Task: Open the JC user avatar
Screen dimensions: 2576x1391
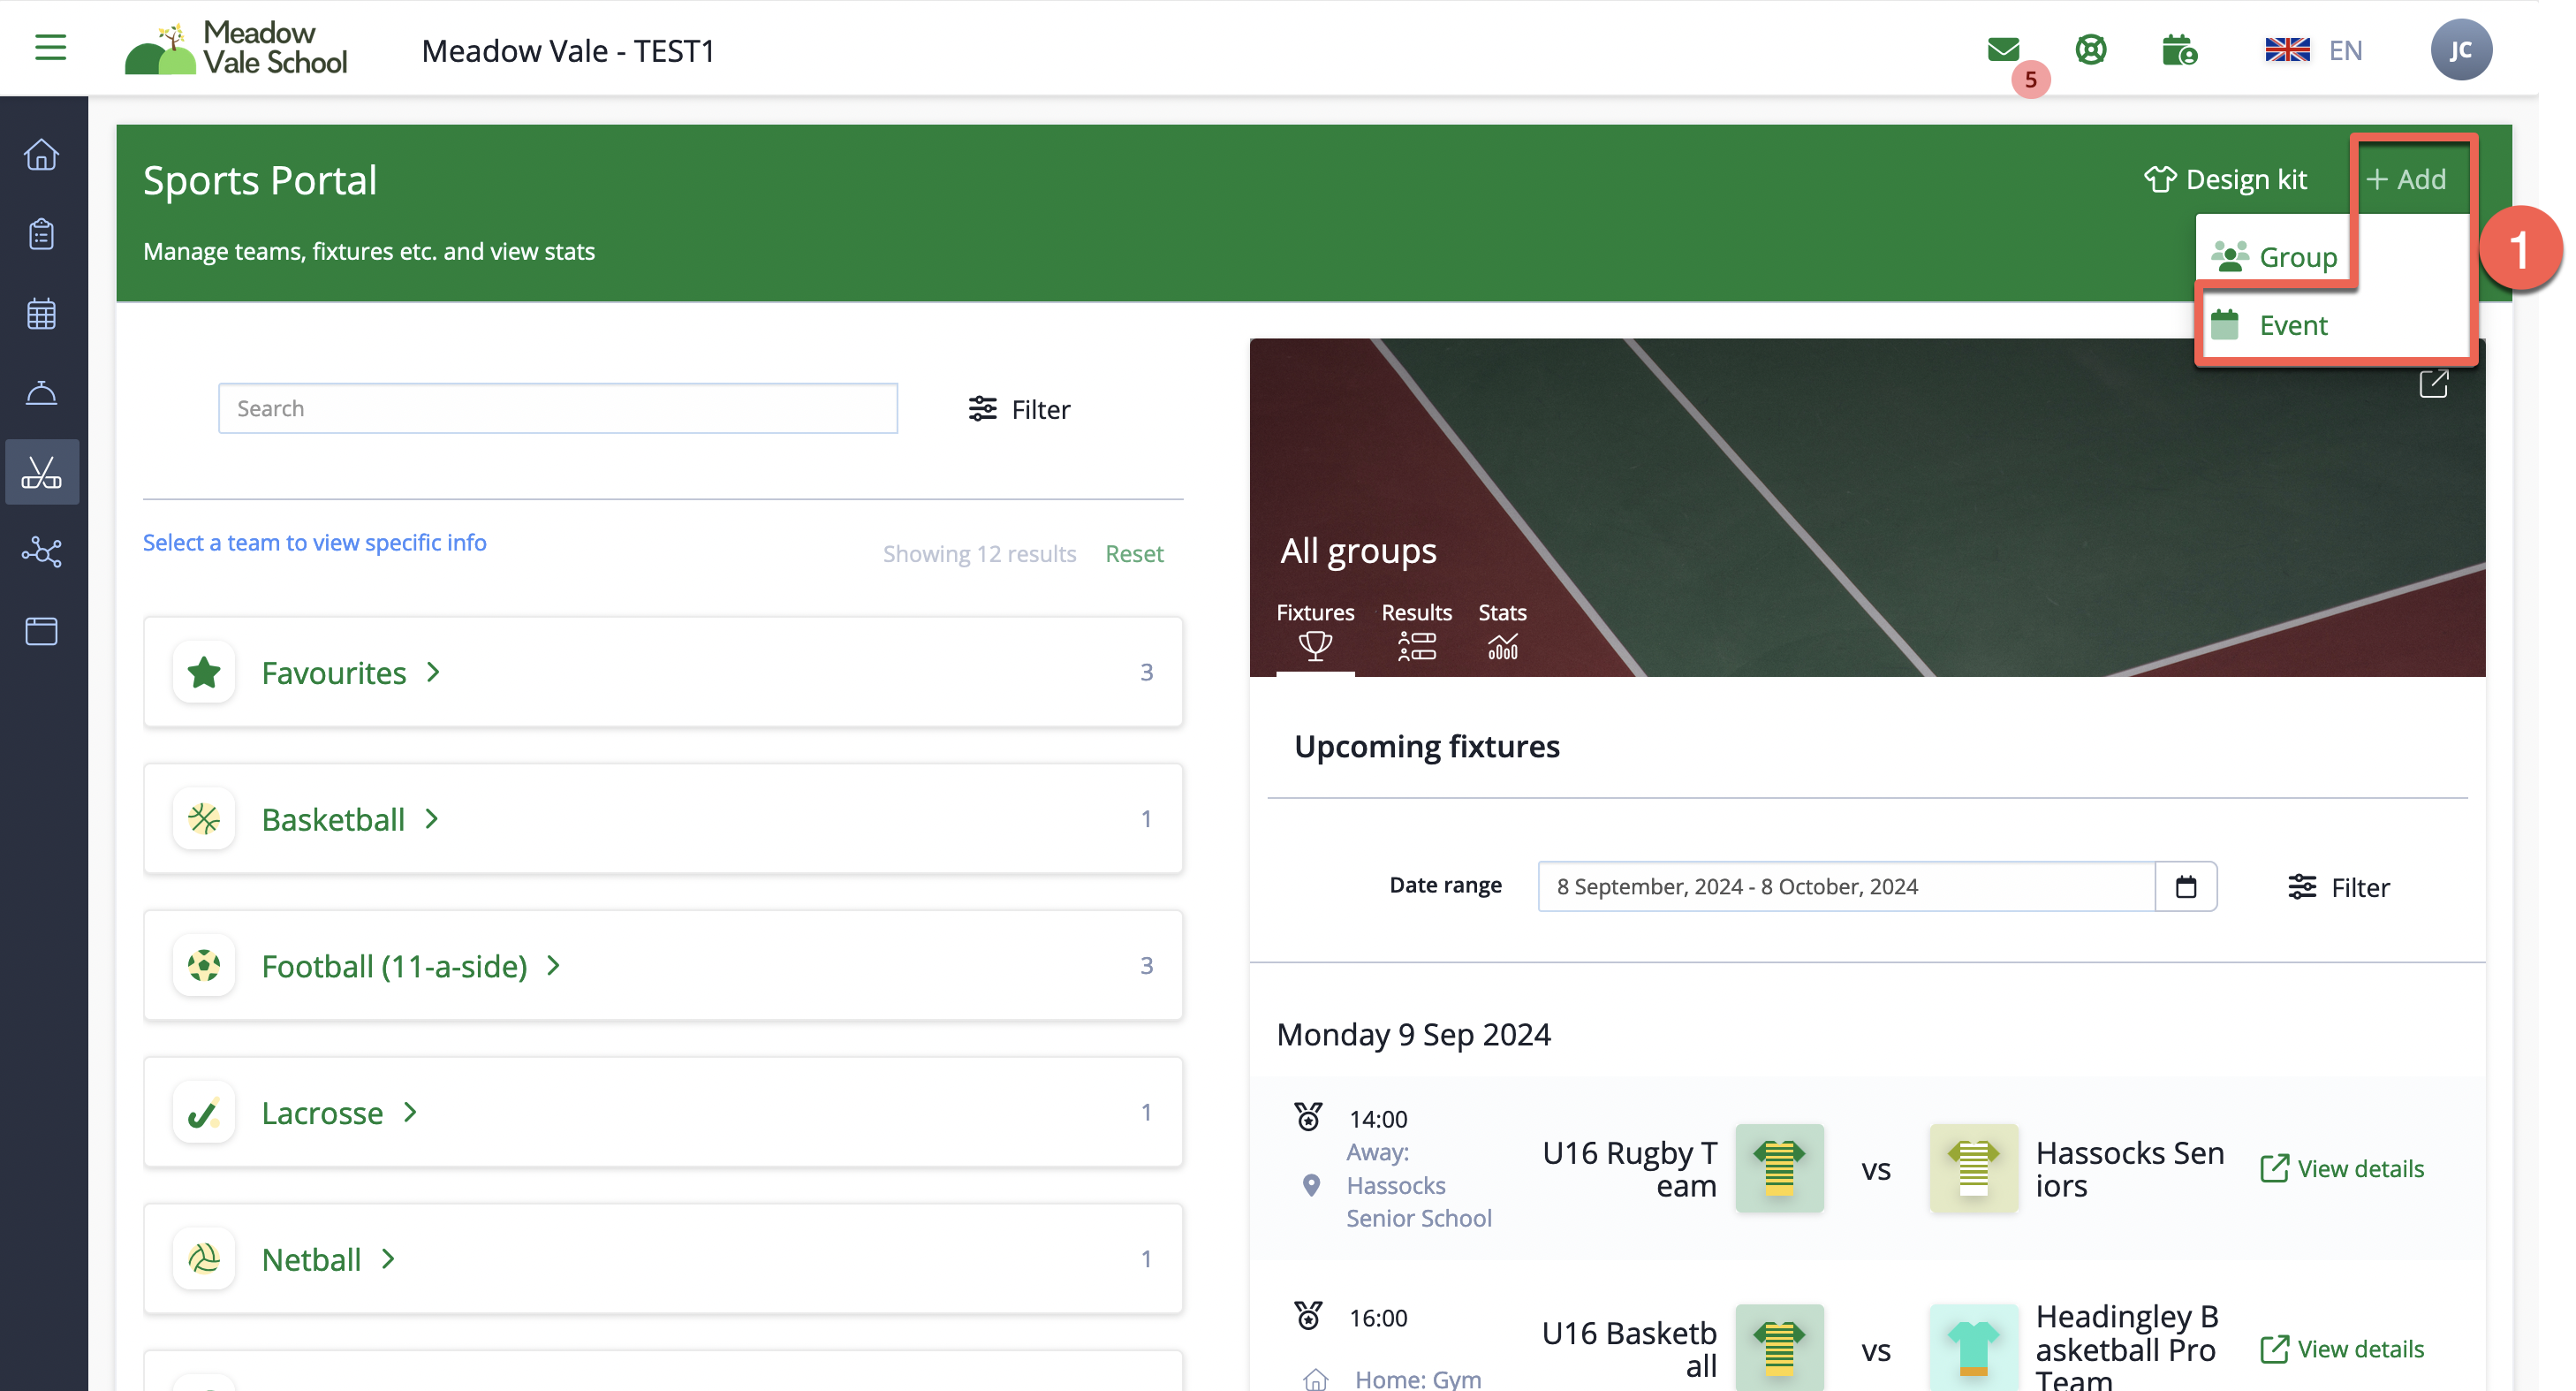Action: (x=2460, y=50)
